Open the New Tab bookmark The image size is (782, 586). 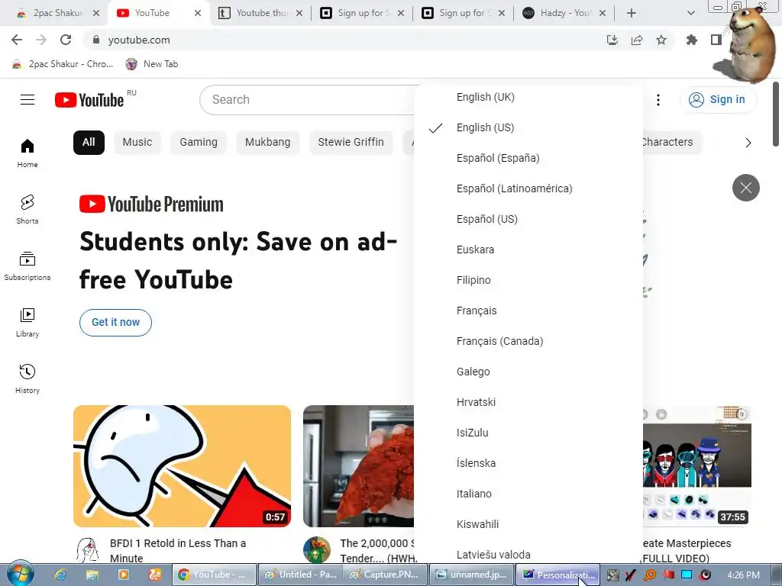[x=152, y=64]
